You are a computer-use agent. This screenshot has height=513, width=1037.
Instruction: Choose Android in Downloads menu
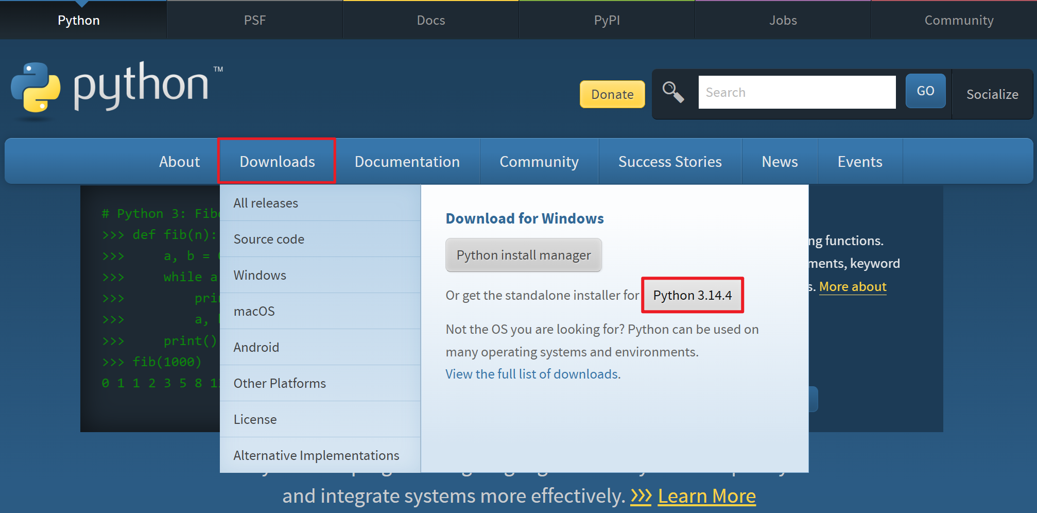pos(320,347)
